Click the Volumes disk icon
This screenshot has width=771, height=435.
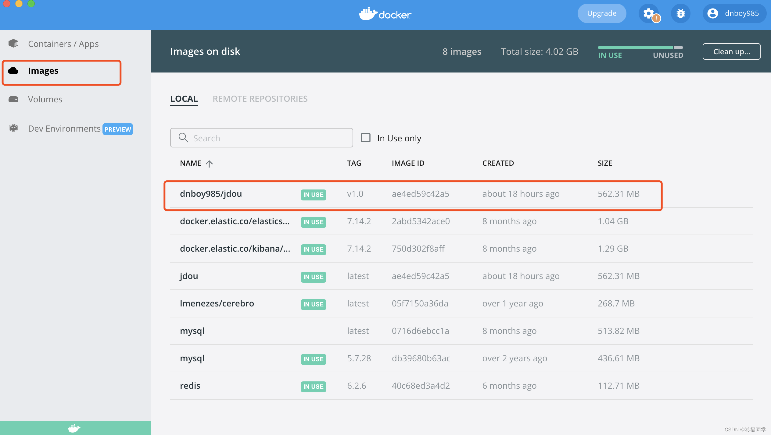coord(13,99)
